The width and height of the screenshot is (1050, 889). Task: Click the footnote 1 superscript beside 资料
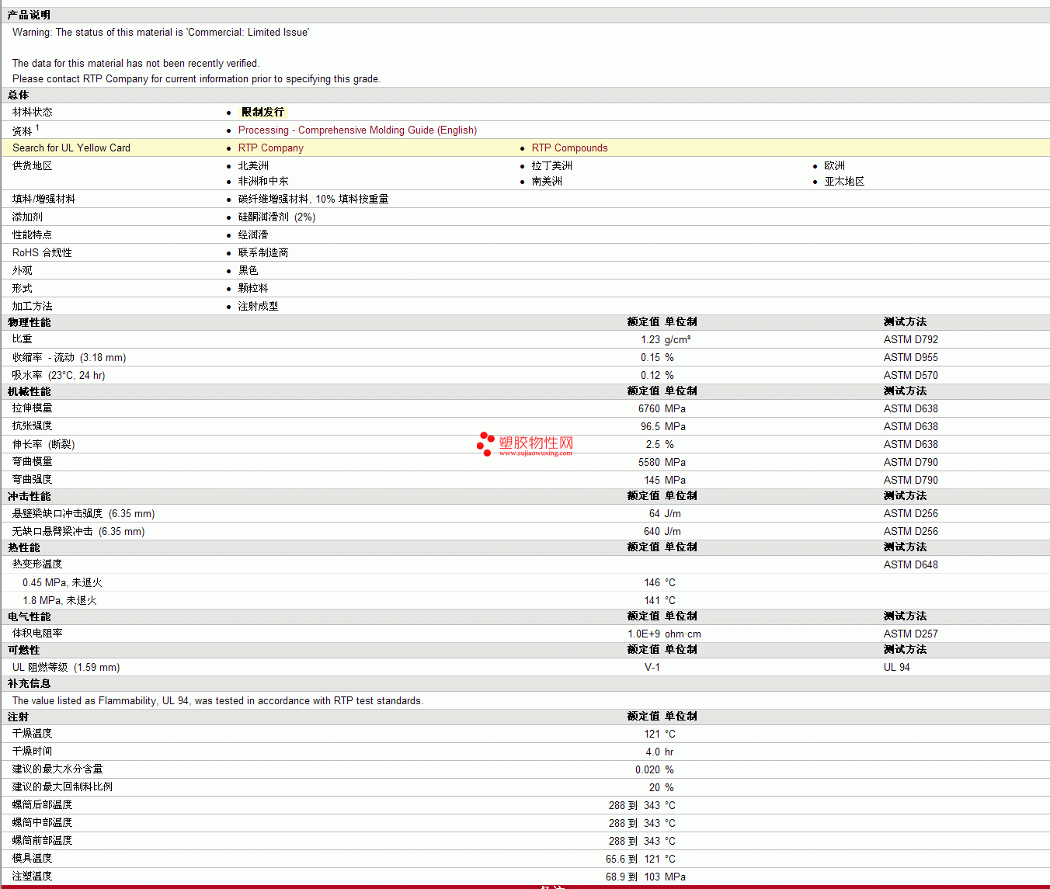click(x=37, y=128)
